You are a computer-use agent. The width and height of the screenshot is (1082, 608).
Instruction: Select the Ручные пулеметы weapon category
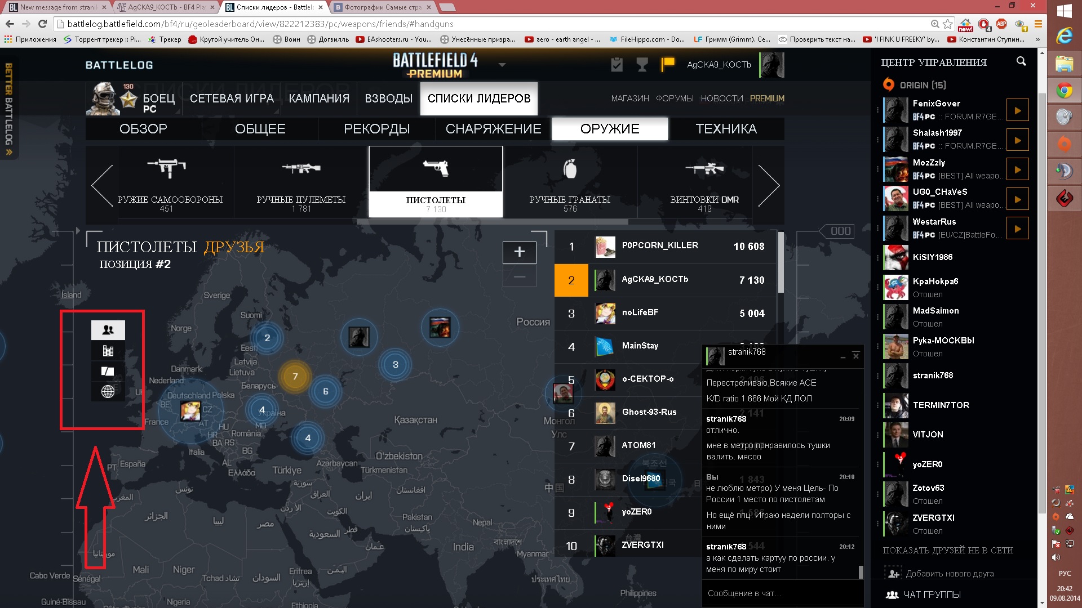301,182
